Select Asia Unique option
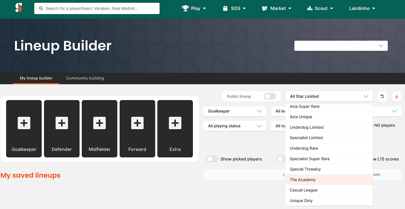The height and width of the screenshot is (209, 405). pyautogui.click(x=329, y=117)
